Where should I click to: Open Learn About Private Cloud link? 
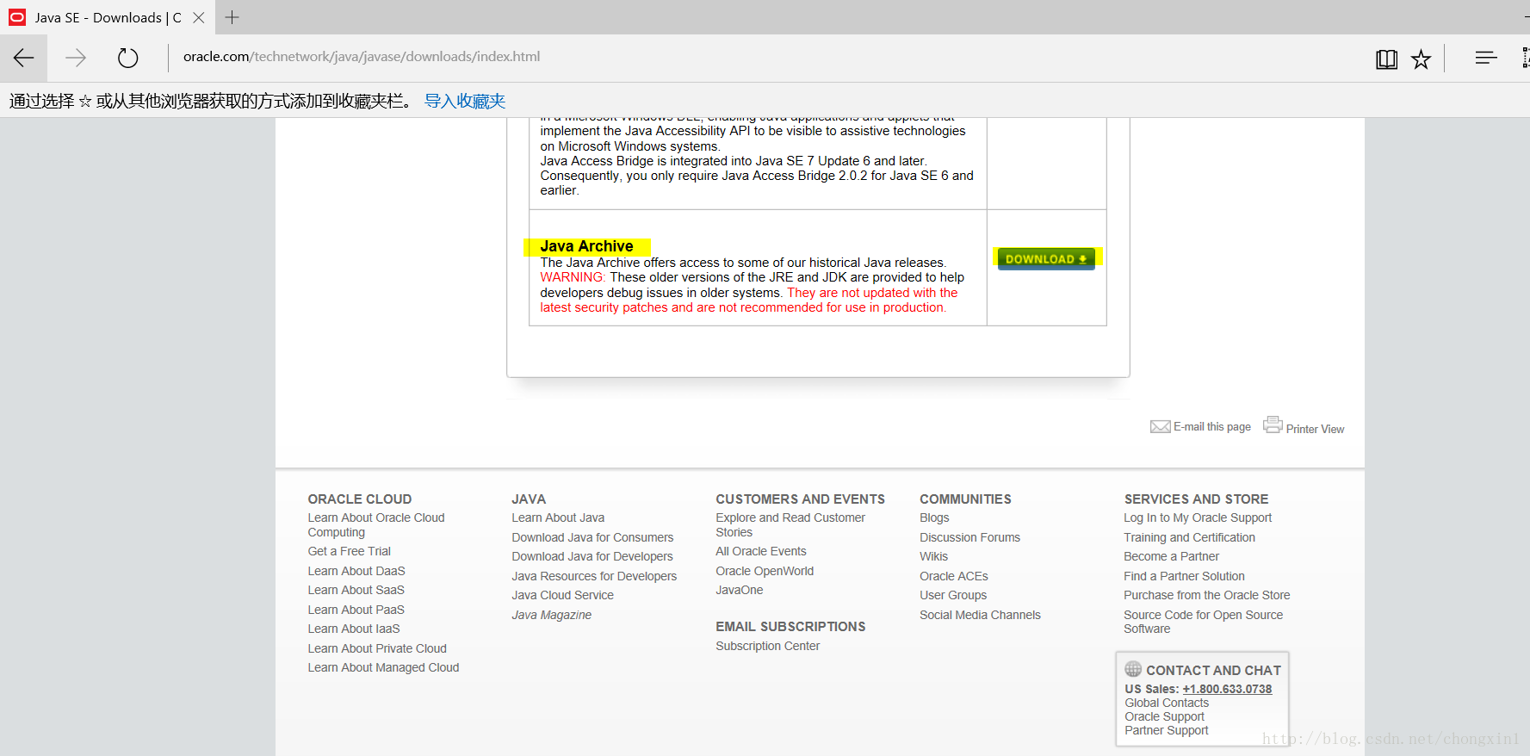tap(377, 648)
